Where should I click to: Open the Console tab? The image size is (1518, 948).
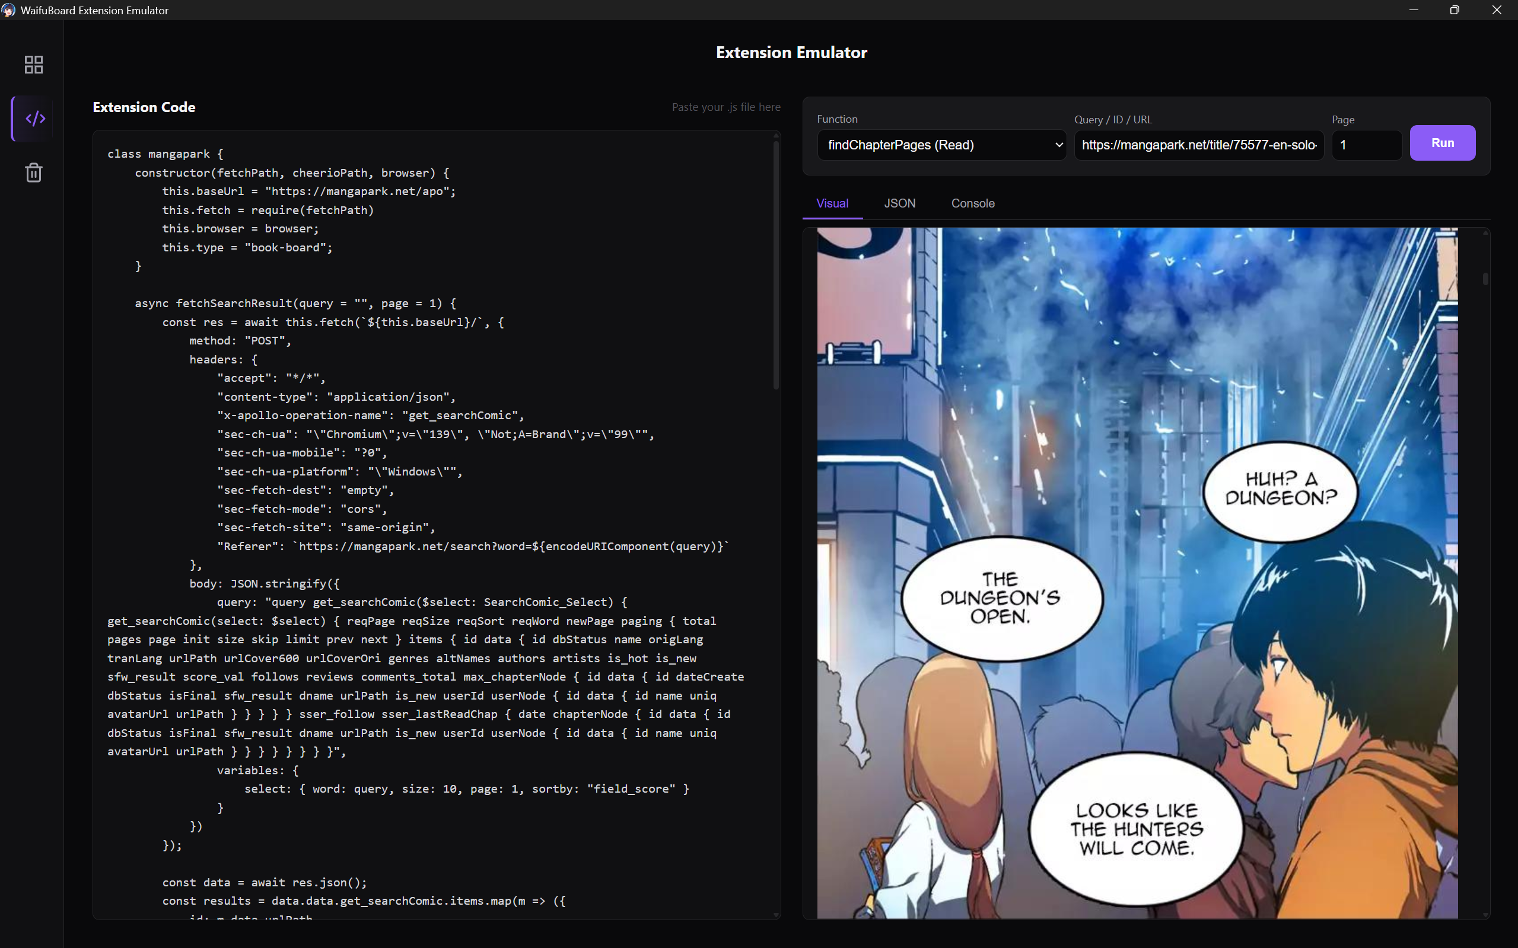[972, 203]
